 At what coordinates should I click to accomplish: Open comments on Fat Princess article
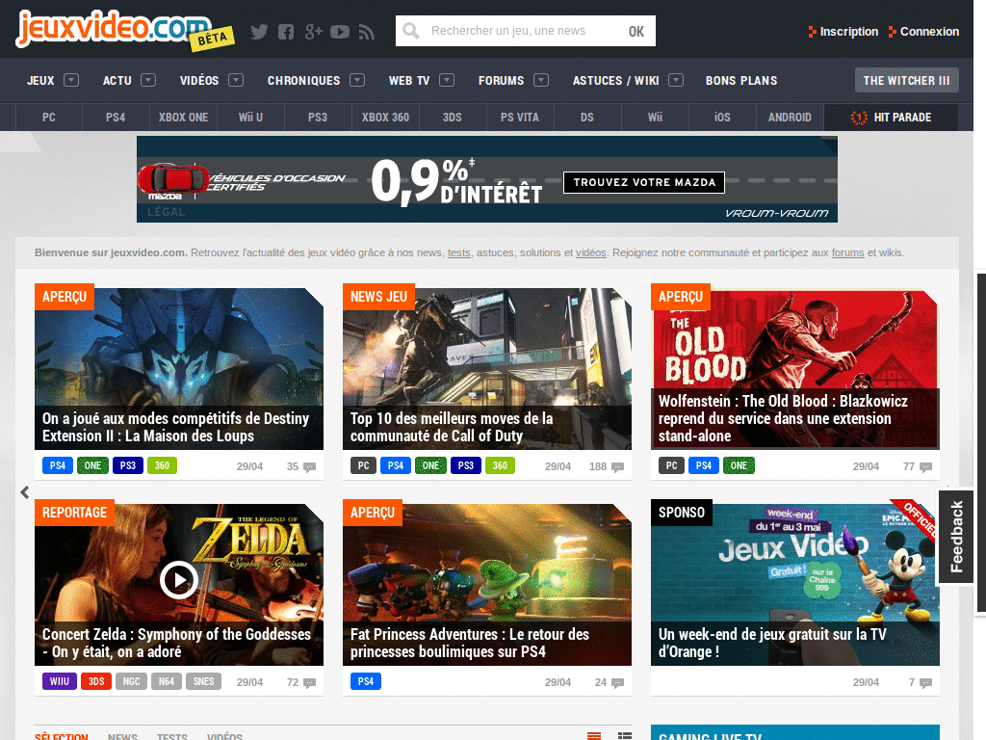(610, 682)
